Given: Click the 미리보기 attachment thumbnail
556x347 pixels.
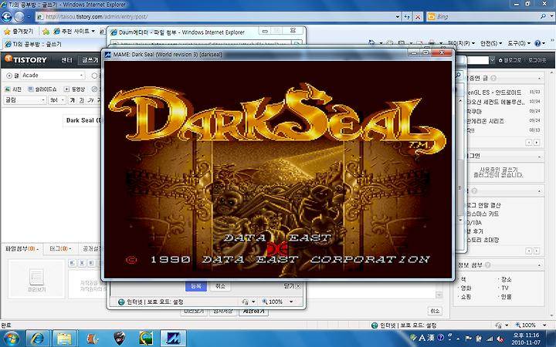Looking at the screenshot, I should tap(36, 278).
